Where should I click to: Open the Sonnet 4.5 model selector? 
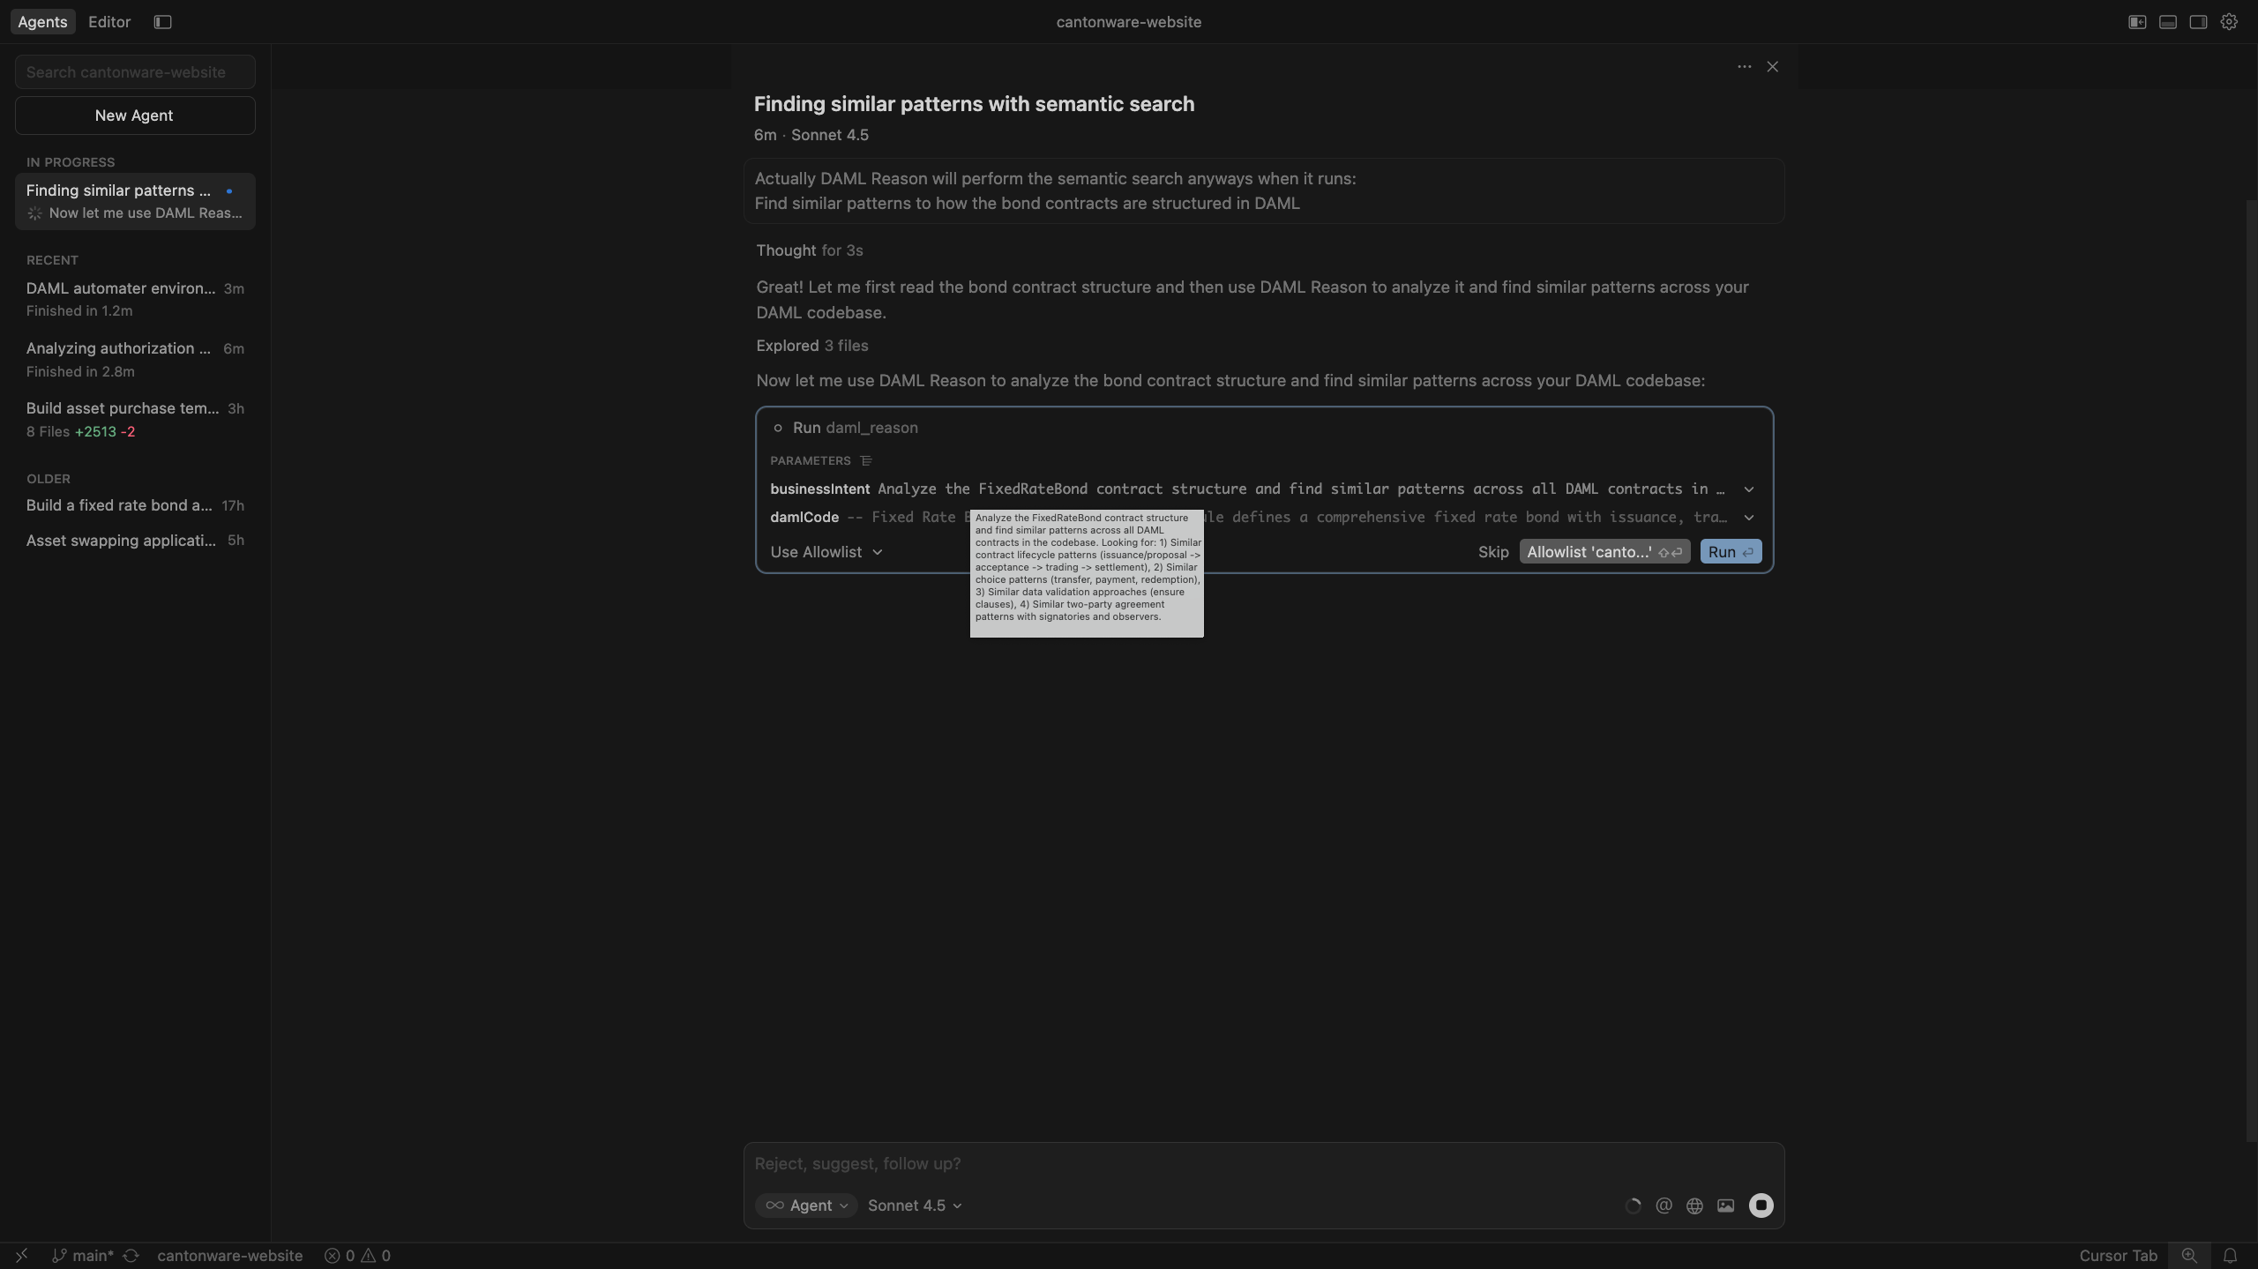point(914,1206)
